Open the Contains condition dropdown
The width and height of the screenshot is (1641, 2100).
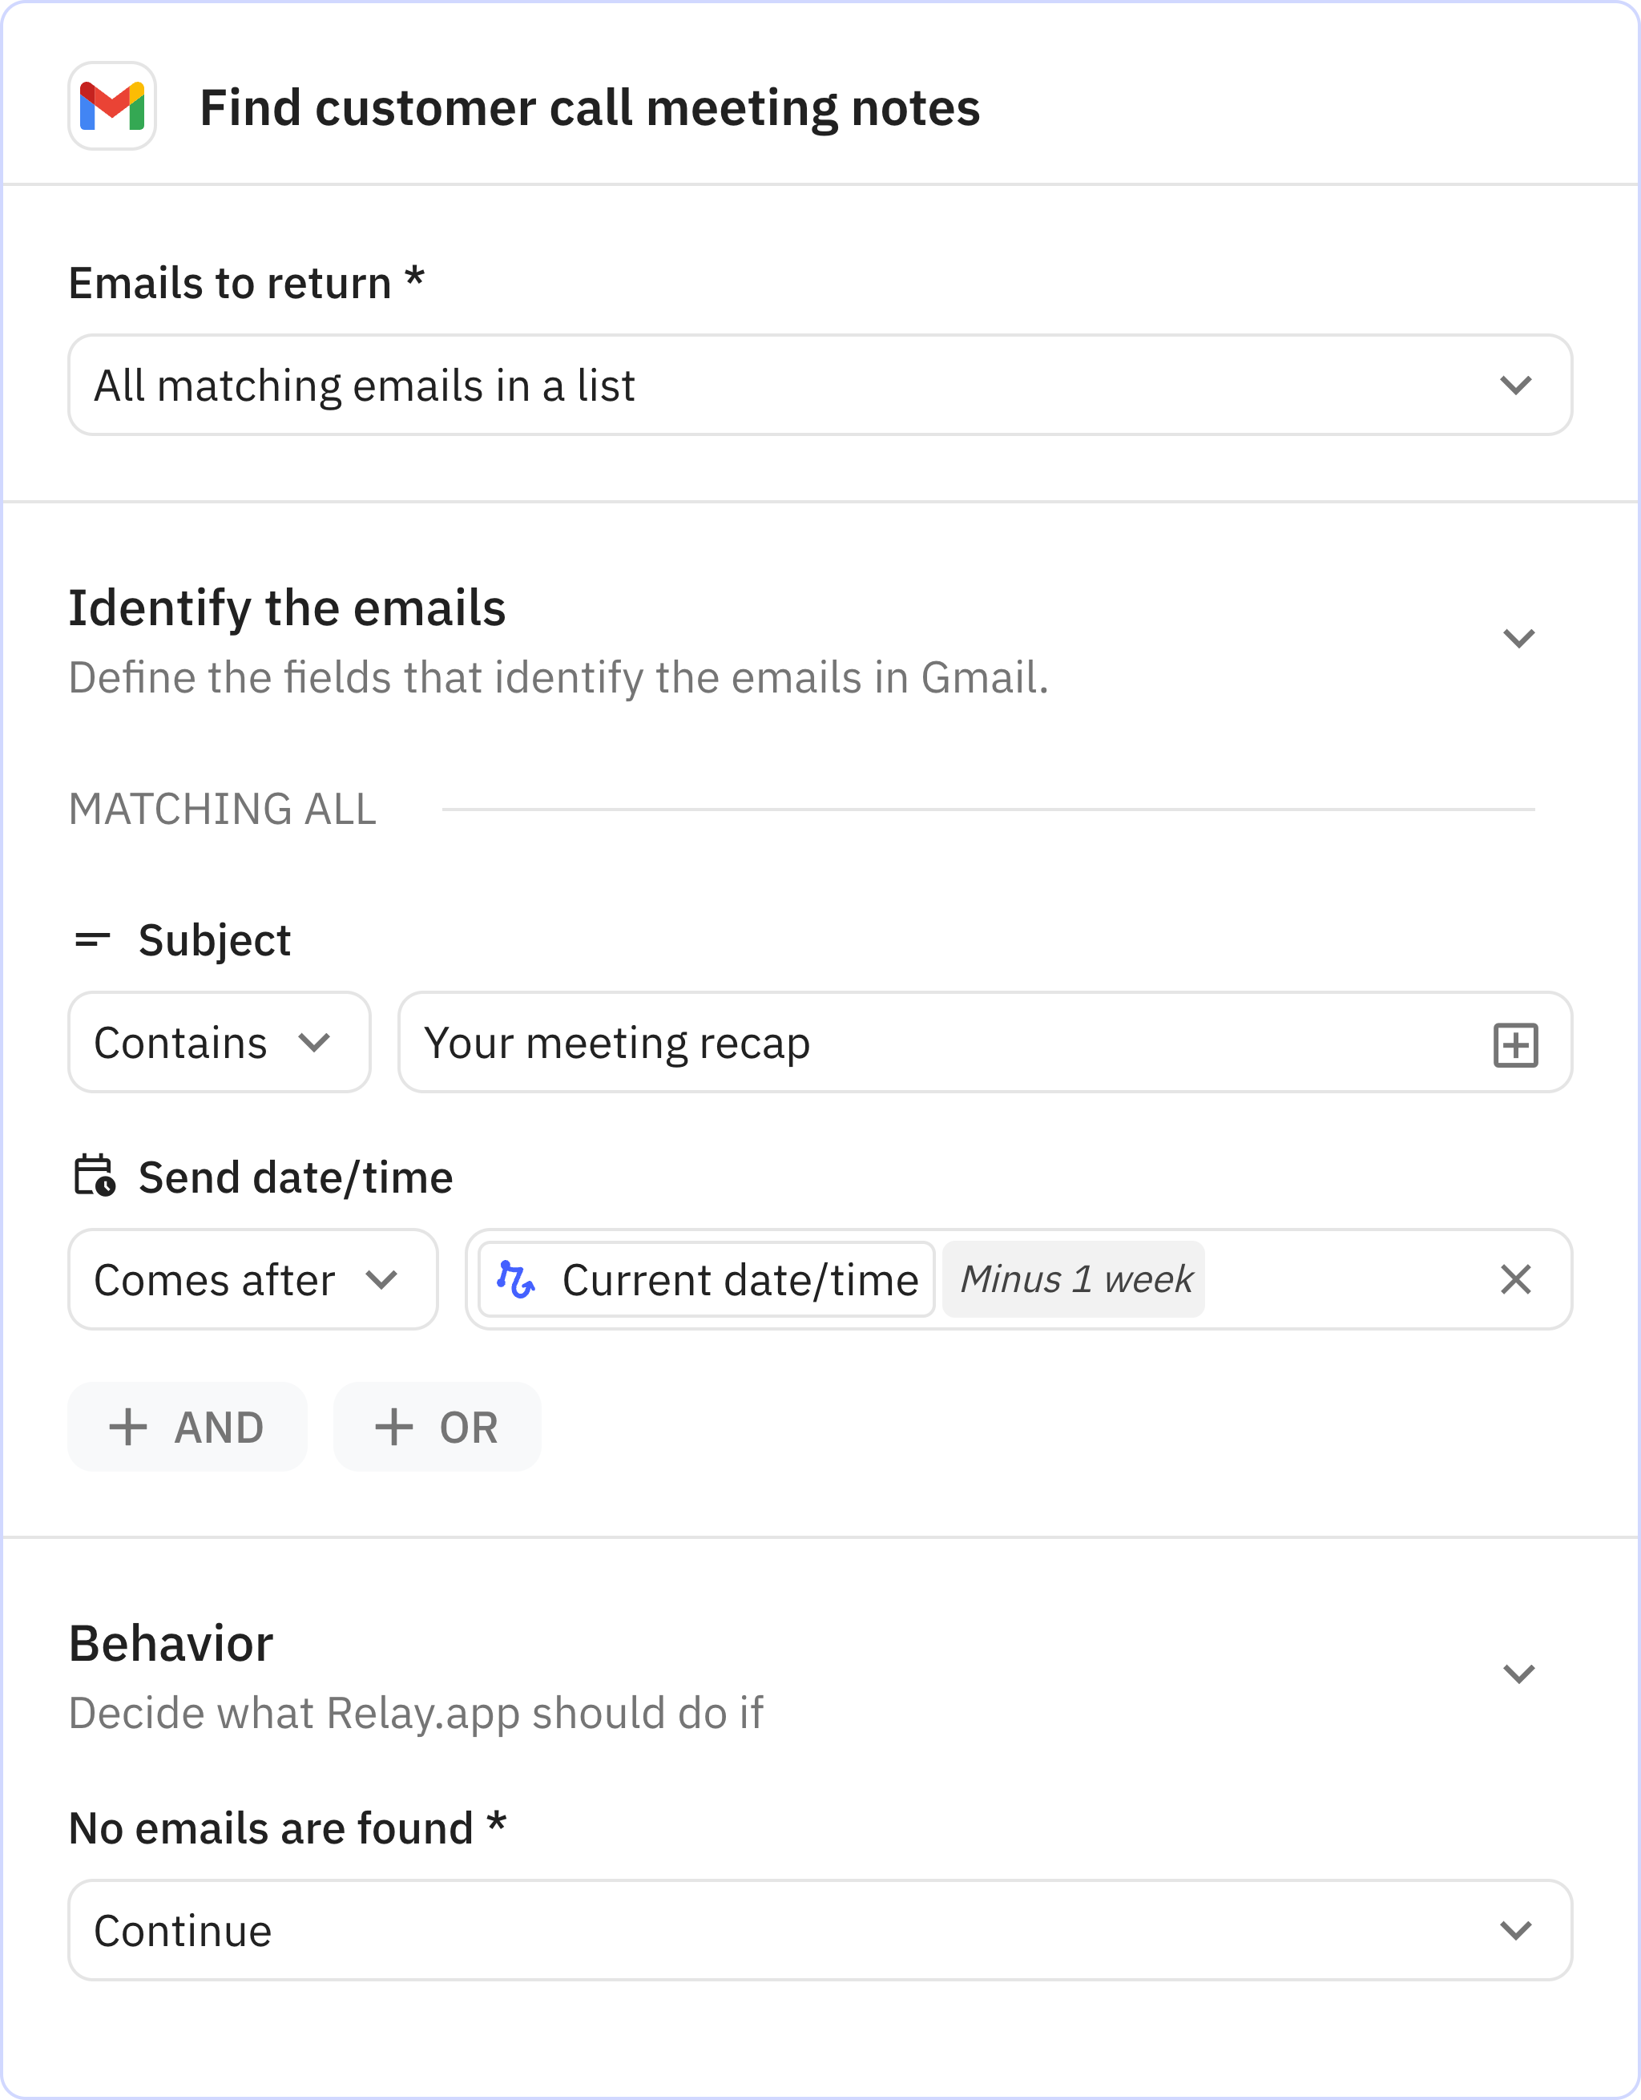coord(218,1044)
